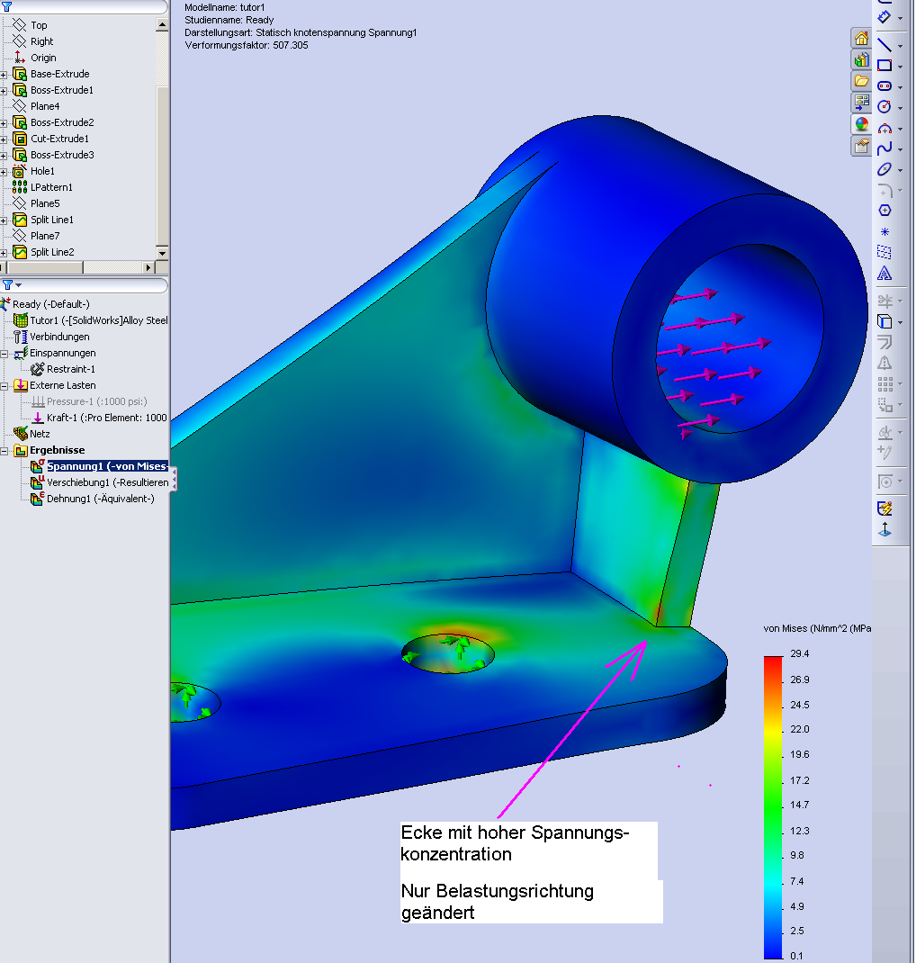The image size is (916, 963).
Task: Expand the Boss-Extrude2 feature
Action: click(4, 123)
